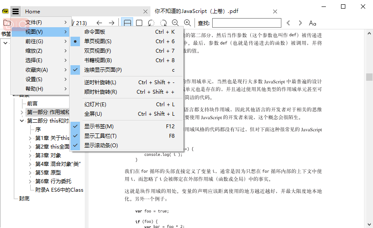This screenshot has width=373, height=228.
Task: Choose 逆时针旋转(L) menu item
Action: pyautogui.click(x=127, y=82)
